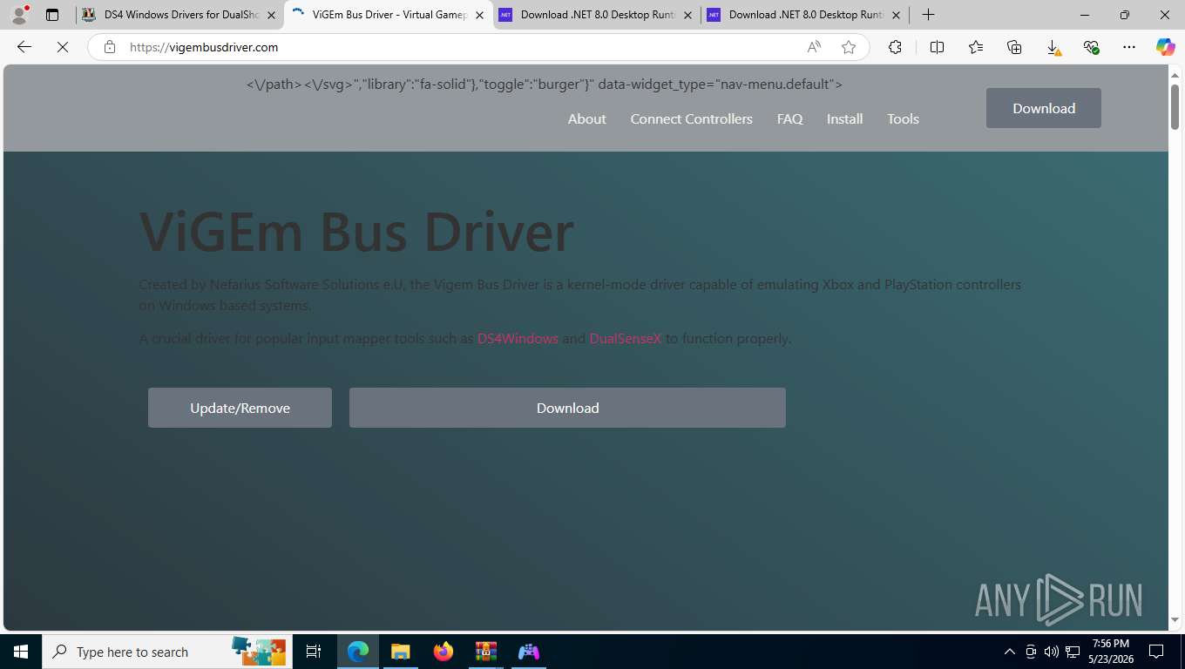Open the Downloads icon with warning
This screenshot has height=669, width=1185.
coord(1053,47)
